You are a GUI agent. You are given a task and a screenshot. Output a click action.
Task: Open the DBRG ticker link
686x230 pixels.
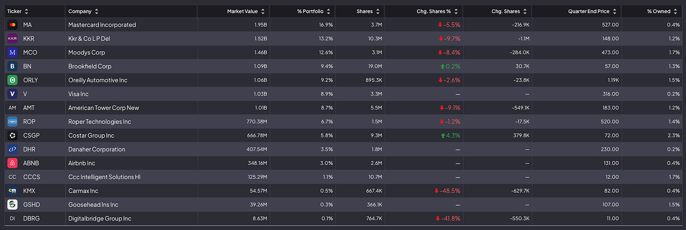(31, 219)
